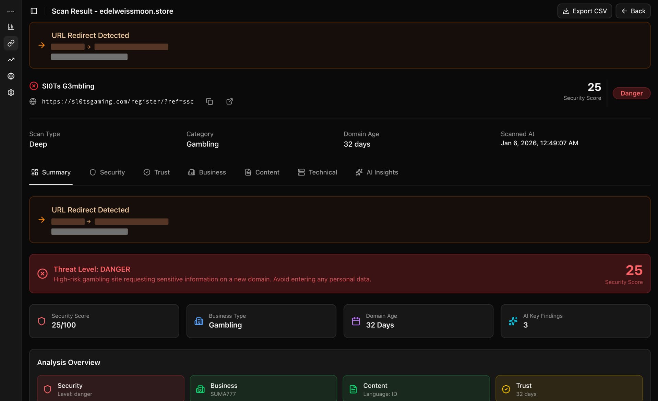The width and height of the screenshot is (658, 401).
Task: View the AI Insights tab
Action: point(376,172)
